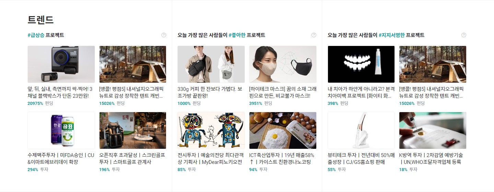This screenshot has width=494, height=192.
Task: View the beauty tech device thumbnail
Action: [361, 130]
